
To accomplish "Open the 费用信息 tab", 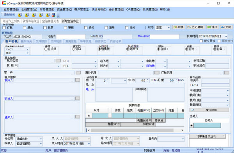I will coord(71,41).
